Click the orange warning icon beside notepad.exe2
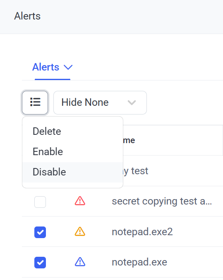223x280 pixels. point(80,231)
